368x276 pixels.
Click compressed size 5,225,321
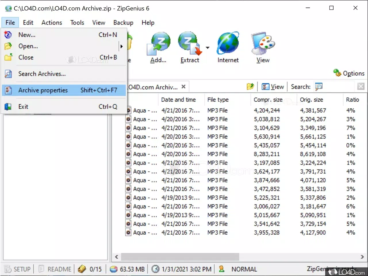pyautogui.click(x=267, y=198)
